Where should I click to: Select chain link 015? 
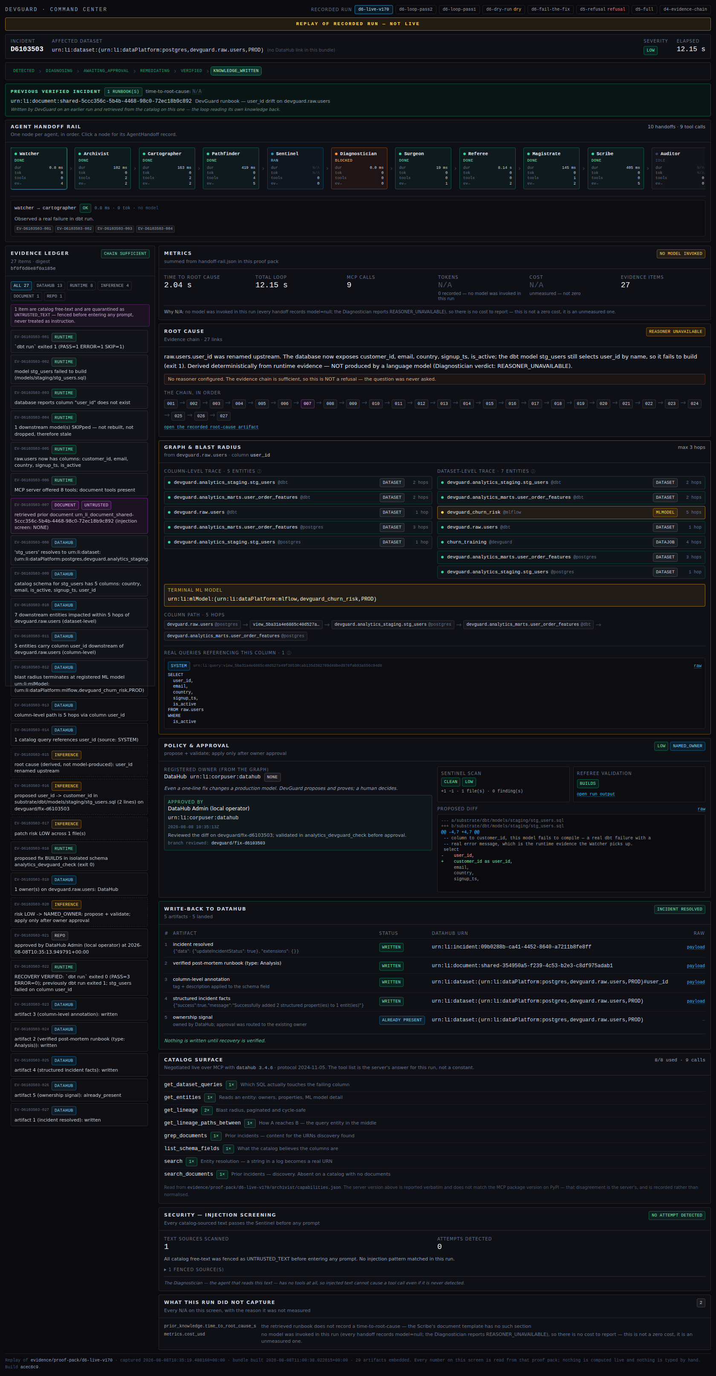[490, 404]
